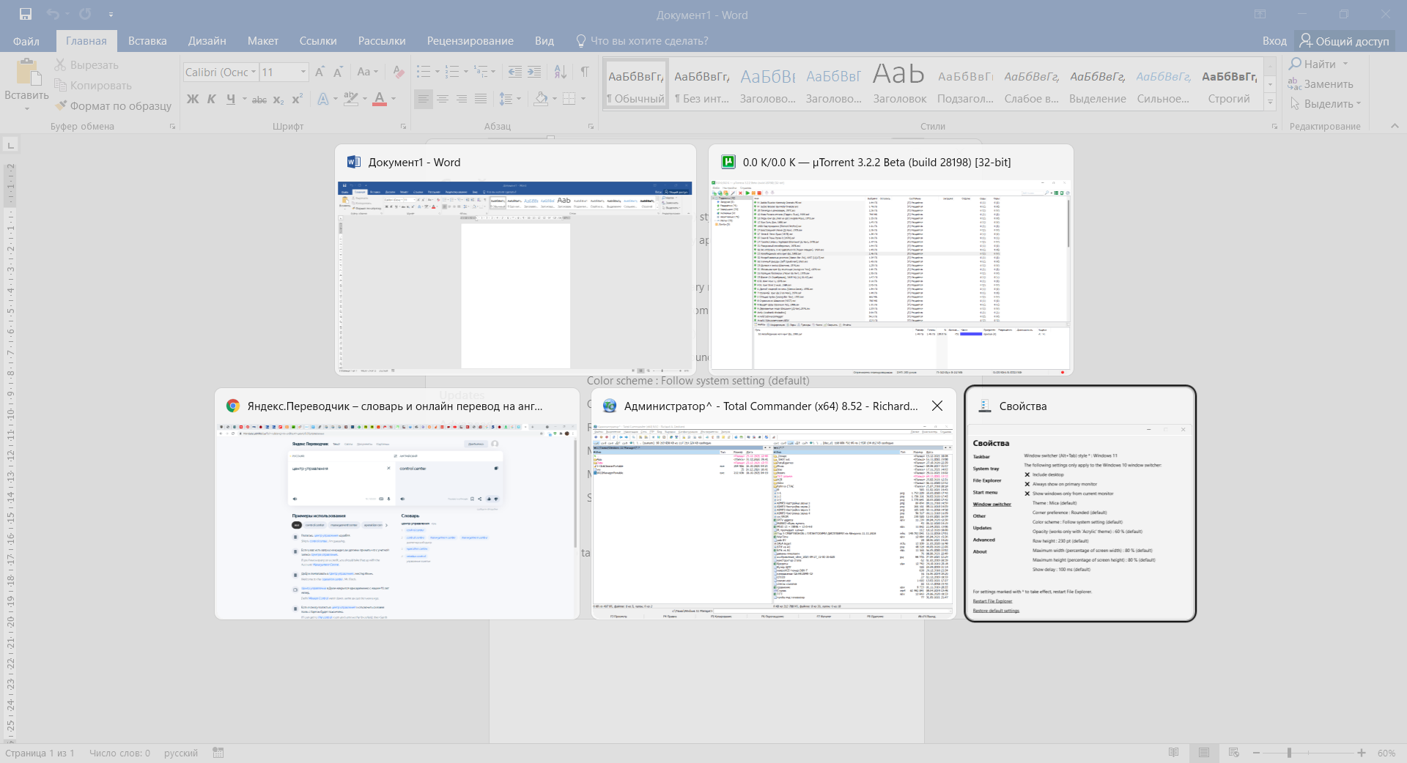
Task: Click the Read Mode view icon in status bar
Action: coord(1174,753)
